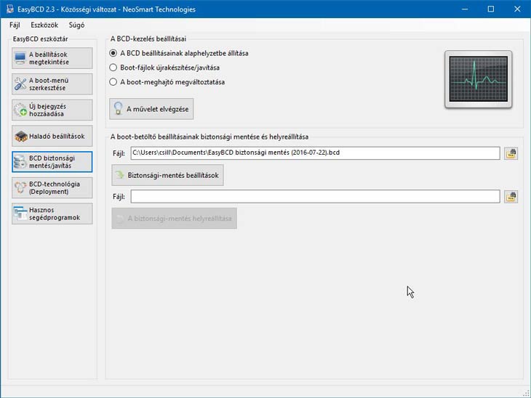Open 'BCD-technológia (Deployment)' sidebar section
Image resolution: width=531 pixels, height=398 pixels.
click(52, 188)
